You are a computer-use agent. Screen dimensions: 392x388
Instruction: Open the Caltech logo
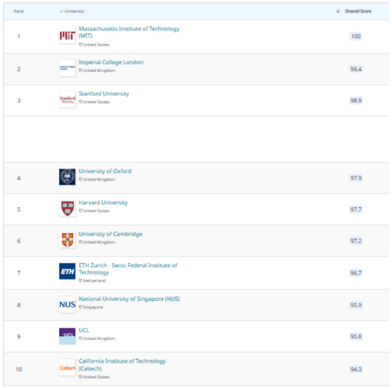click(x=67, y=368)
